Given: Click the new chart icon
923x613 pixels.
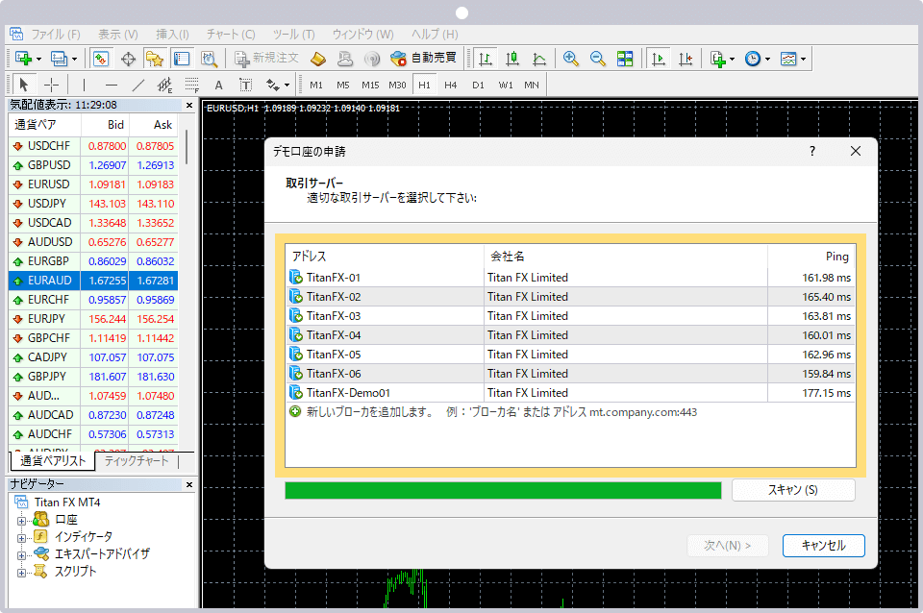Looking at the screenshot, I should (x=23, y=59).
